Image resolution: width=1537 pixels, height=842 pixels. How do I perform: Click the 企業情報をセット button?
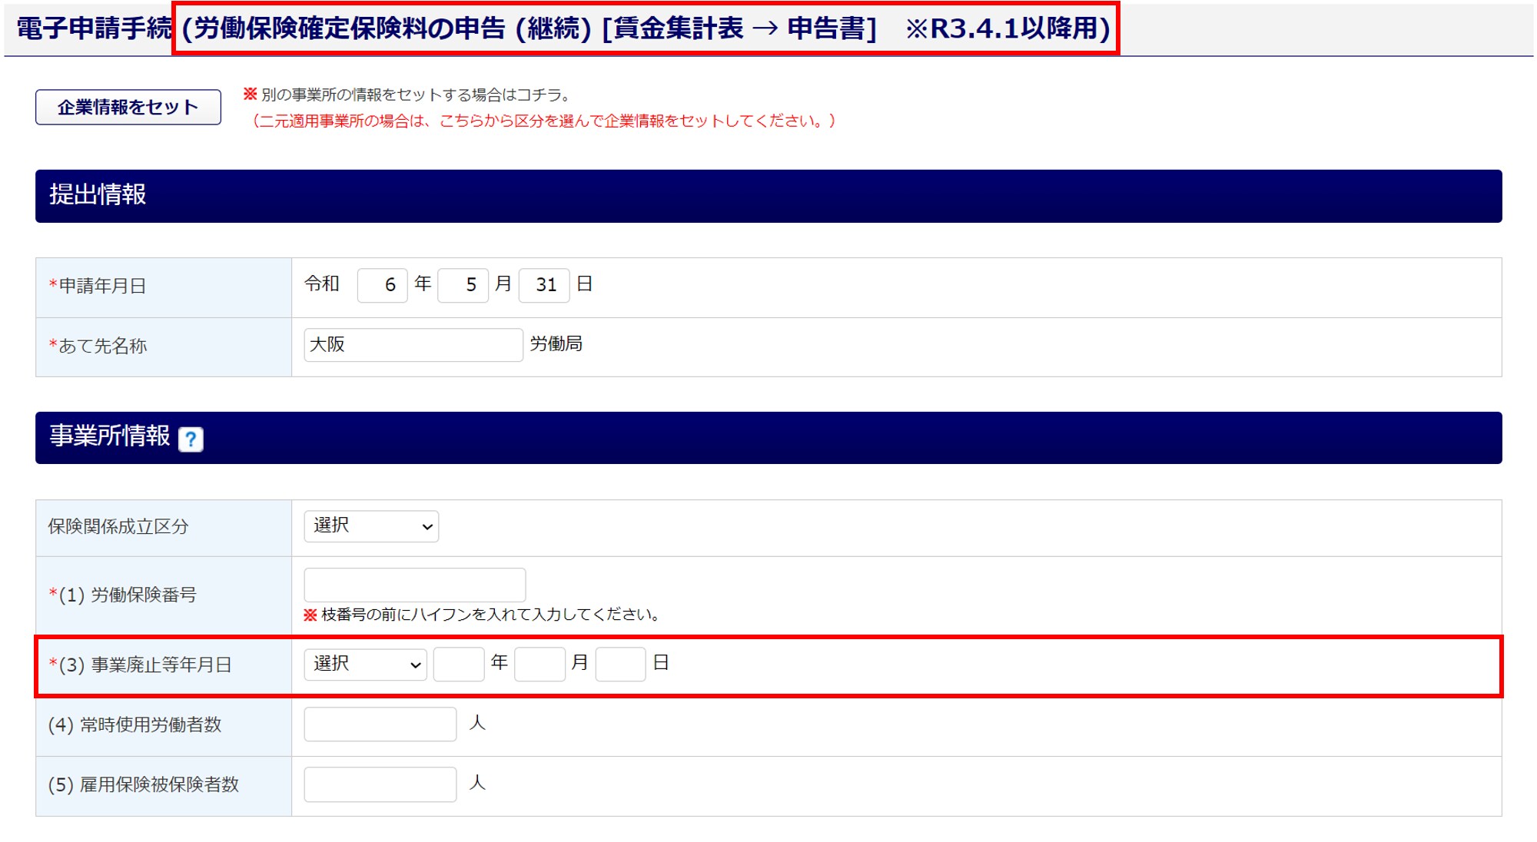tap(128, 107)
